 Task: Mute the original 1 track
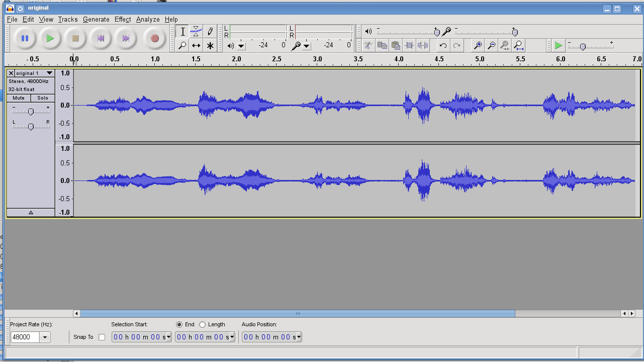(19, 98)
